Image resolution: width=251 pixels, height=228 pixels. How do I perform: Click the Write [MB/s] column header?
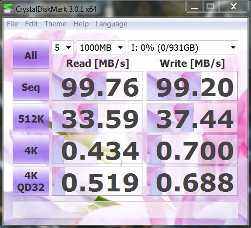point(192,63)
